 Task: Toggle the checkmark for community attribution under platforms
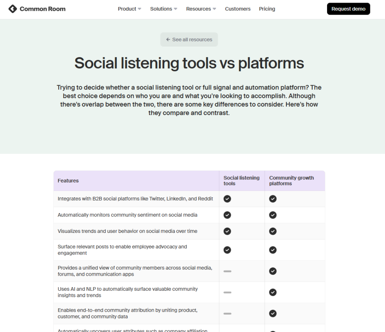(273, 313)
